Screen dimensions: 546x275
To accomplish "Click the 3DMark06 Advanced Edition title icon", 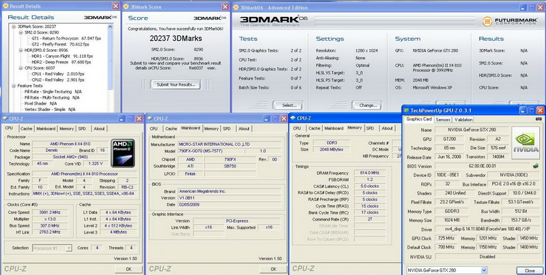I will pyautogui.click(x=236, y=6).
